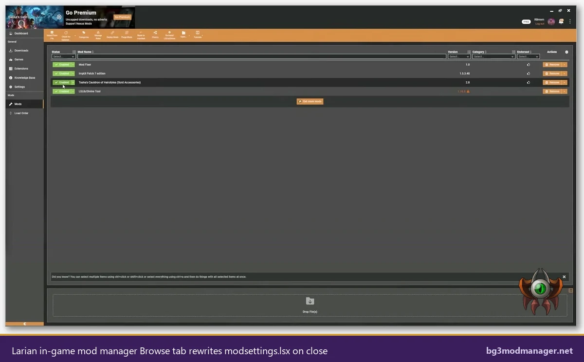The height and width of the screenshot is (362, 584).
Task: Expand Remove options arrow for Mod Fixer
Action: coord(565,64)
